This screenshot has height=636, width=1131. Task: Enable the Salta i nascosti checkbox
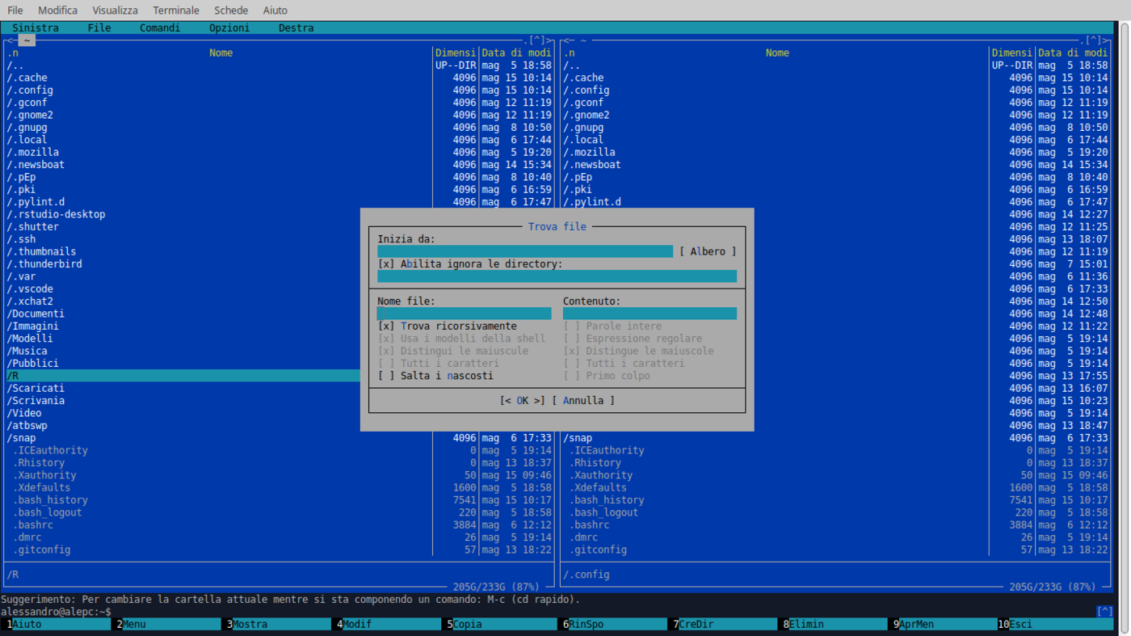(386, 376)
